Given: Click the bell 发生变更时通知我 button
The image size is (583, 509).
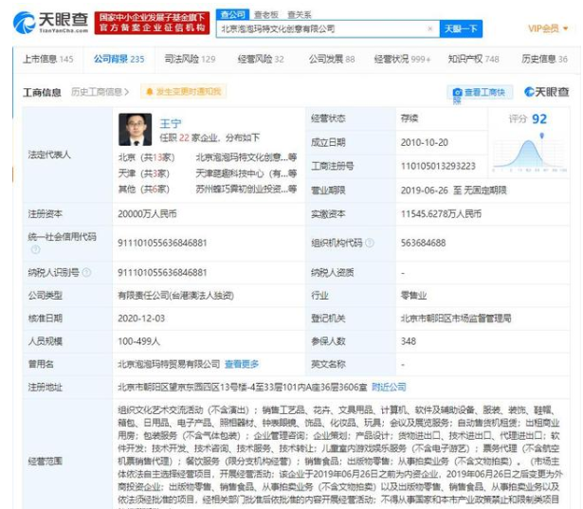Looking at the screenshot, I should tap(183, 91).
